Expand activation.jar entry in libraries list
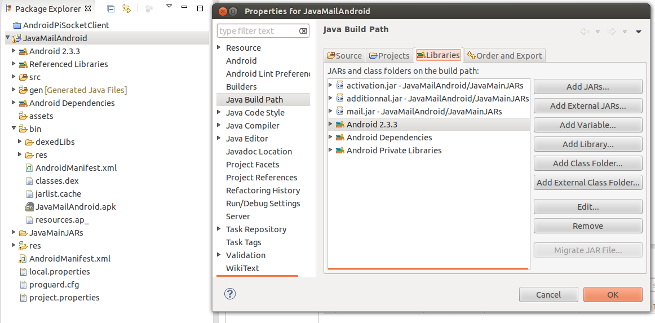Image resolution: width=655 pixels, height=323 pixels. tap(330, 85)
